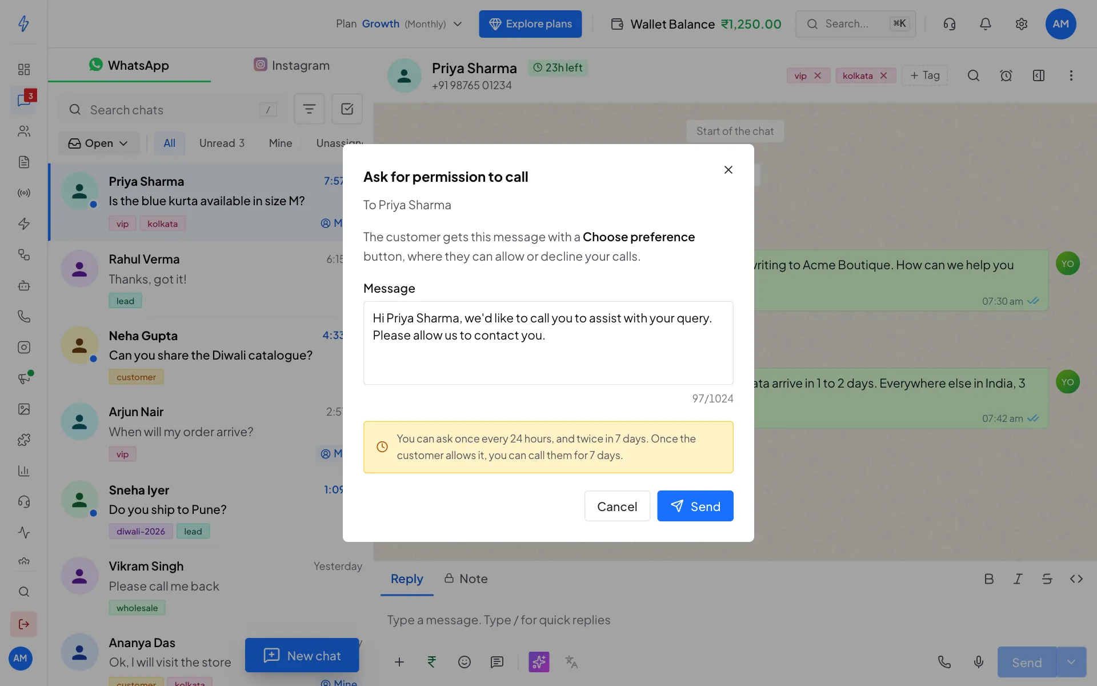The image size is (1097, 686).
Task: Switch to the Instagram tab
Action: point(292,65)
